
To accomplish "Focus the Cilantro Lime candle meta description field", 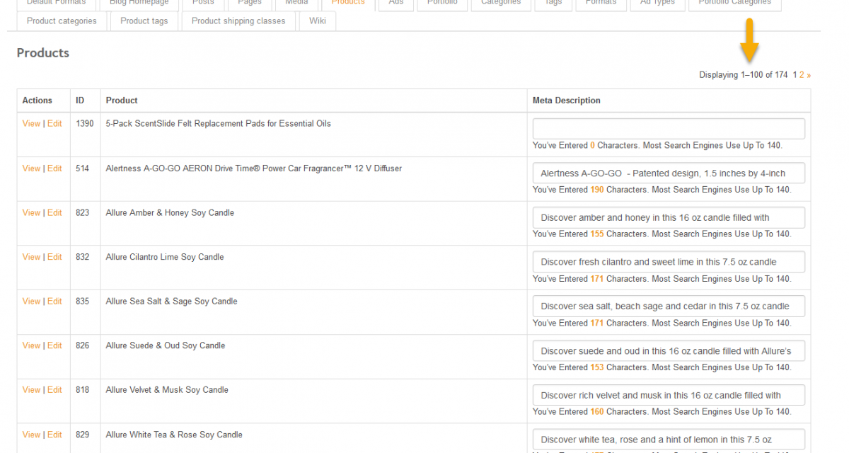I will pos(669,262).
